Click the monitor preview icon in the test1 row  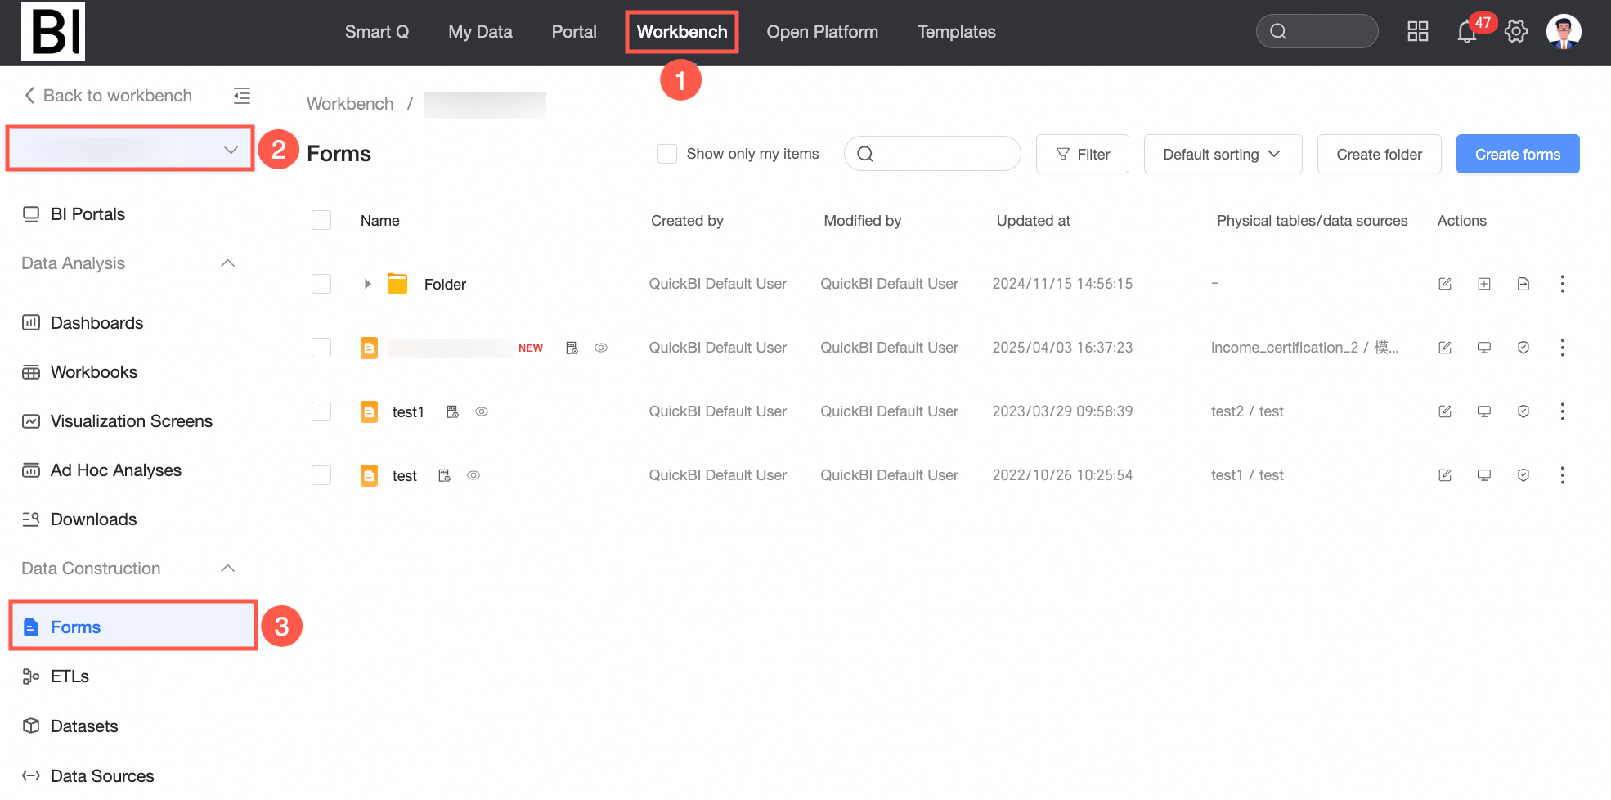[x=1484, y=411]
